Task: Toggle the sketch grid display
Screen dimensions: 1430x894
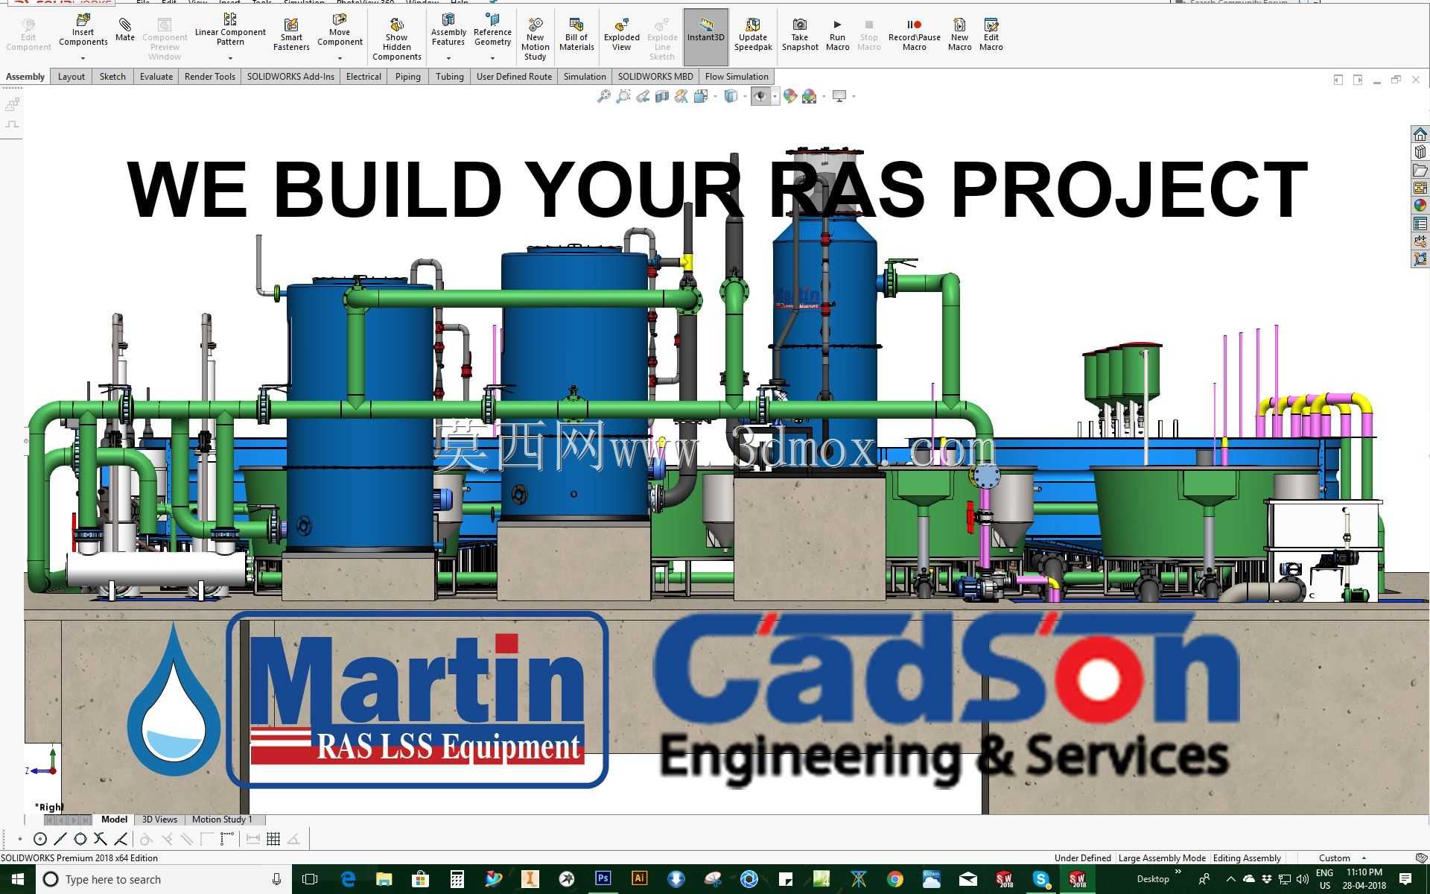Action: [273, 839]
